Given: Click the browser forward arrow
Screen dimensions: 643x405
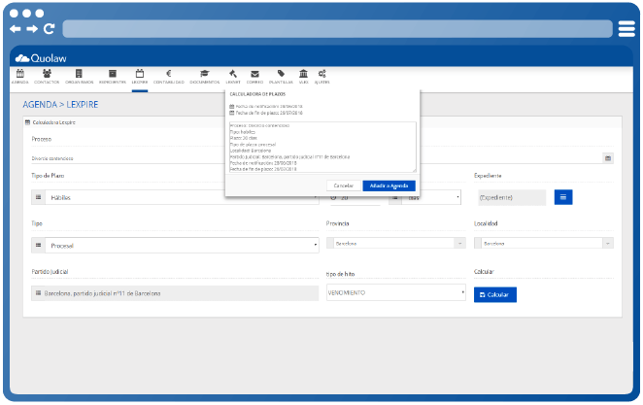Looking at the screenshot, I should point(32,29).
